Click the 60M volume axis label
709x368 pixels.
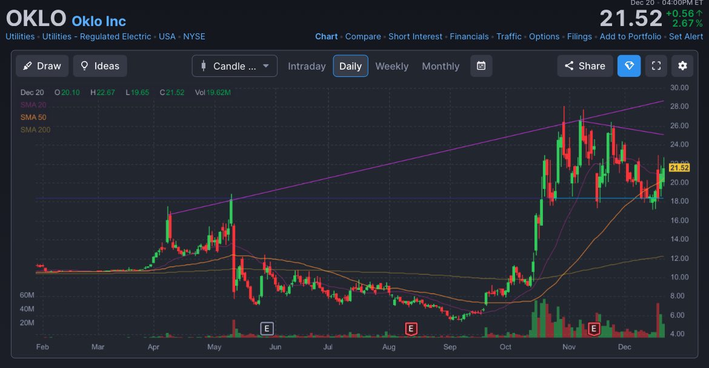click(27, 295)
